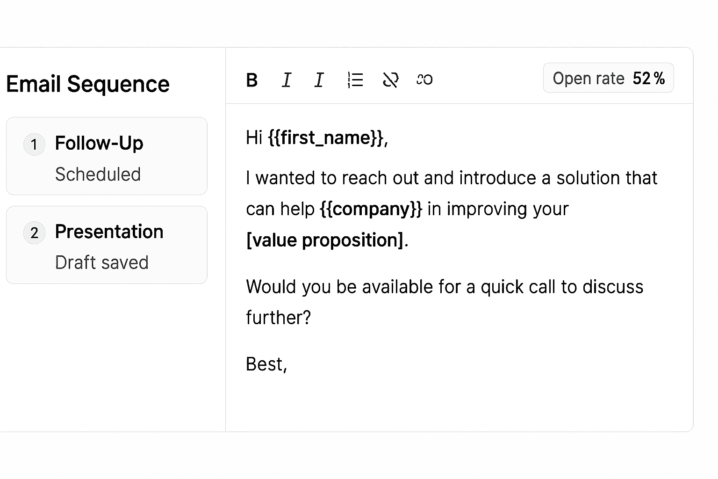
Task: Click the step 1 number badge
Action: pos(34,144)
